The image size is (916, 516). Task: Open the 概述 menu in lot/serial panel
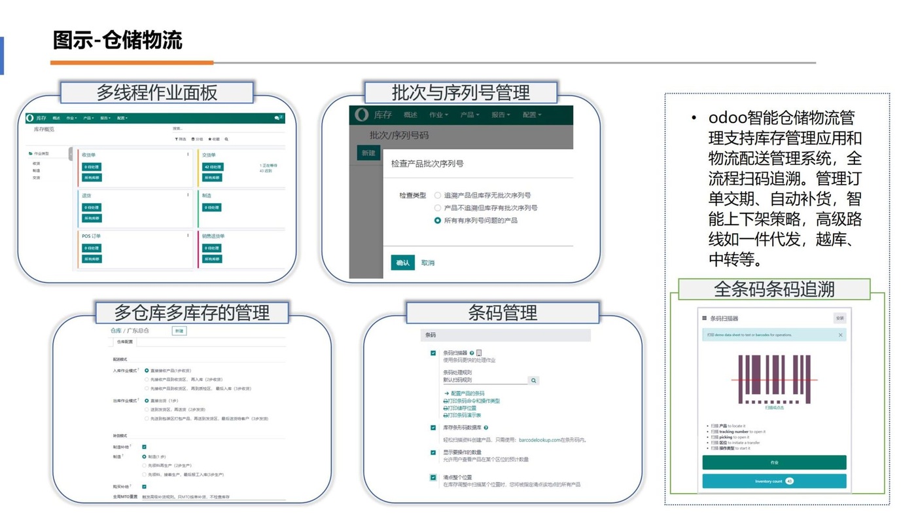[x=410, y=115]
